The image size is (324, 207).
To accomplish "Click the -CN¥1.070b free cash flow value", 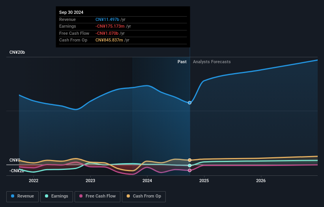I will [107, 33].
